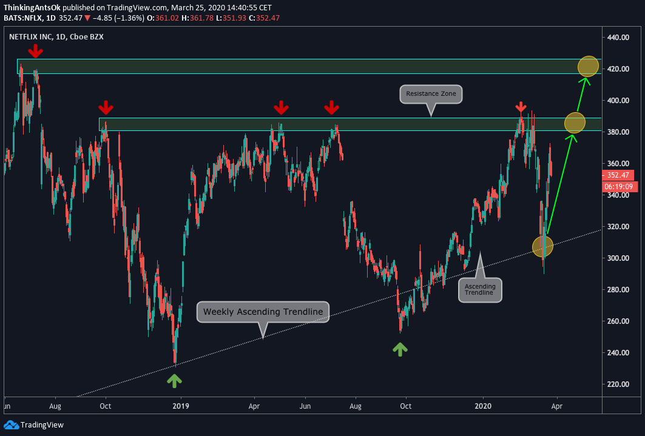Click the open value O:361.02
Image resolution: width=645 pixels, height=436 pixels.
click(164, 18)
